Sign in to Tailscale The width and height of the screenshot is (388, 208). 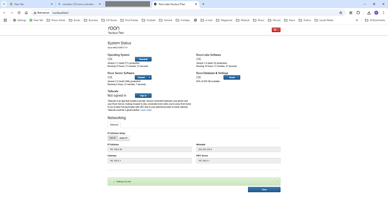tap(143, 96)
